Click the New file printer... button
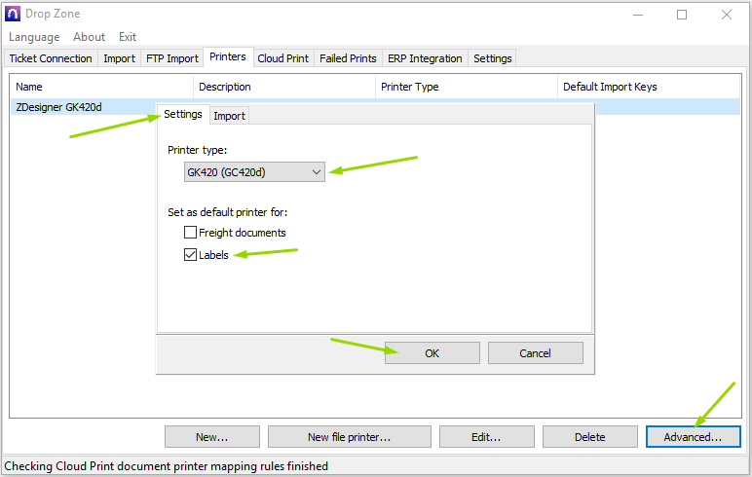The width and height of the screenshot is (752, 477). [x=349, y=437]
